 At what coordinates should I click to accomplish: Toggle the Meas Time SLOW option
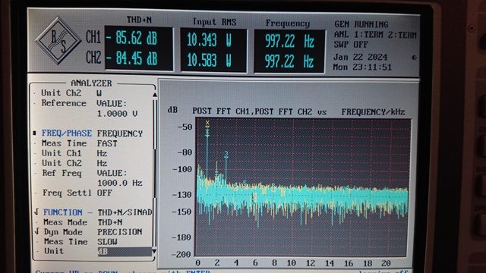coord(107,241)
